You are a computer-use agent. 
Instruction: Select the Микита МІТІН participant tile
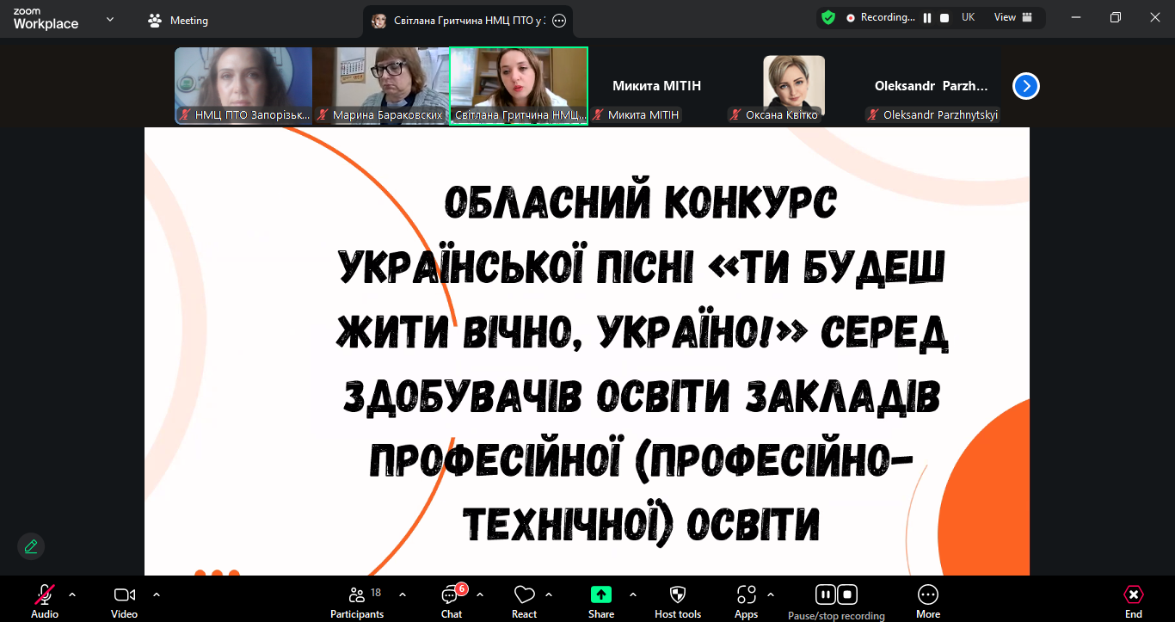pyautogui.click(x=656, y=86)
